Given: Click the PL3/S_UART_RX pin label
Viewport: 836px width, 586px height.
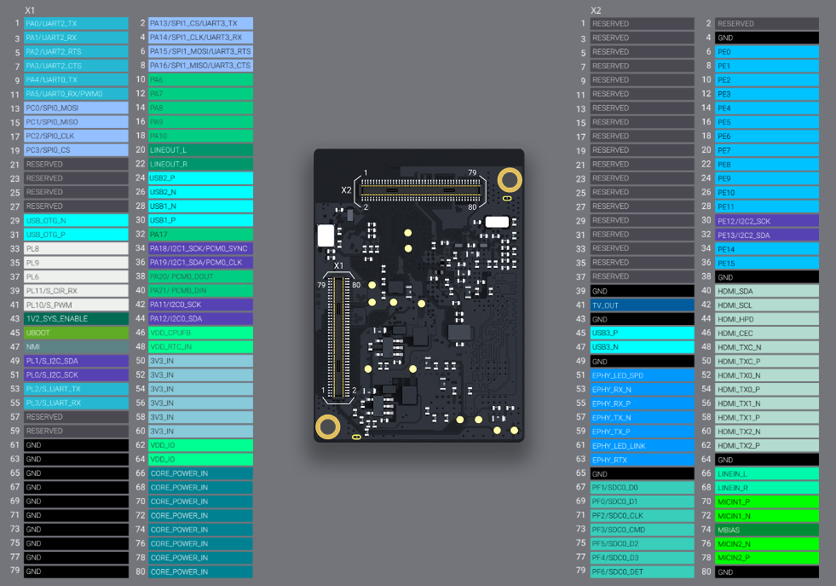Looking at the screenshot, I should click(76, 403).
